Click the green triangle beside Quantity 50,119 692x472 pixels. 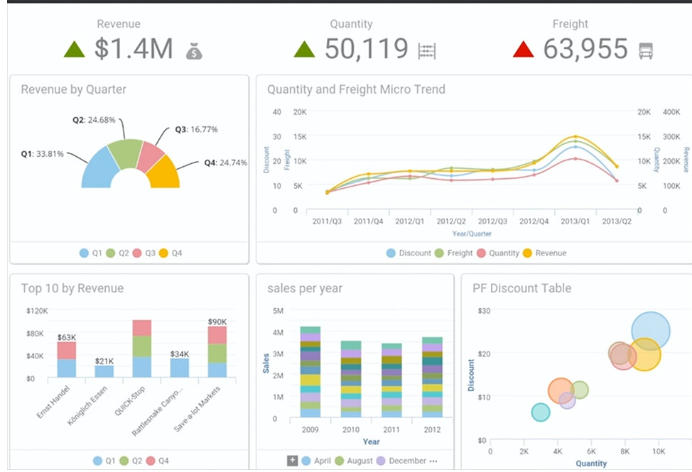305,50
